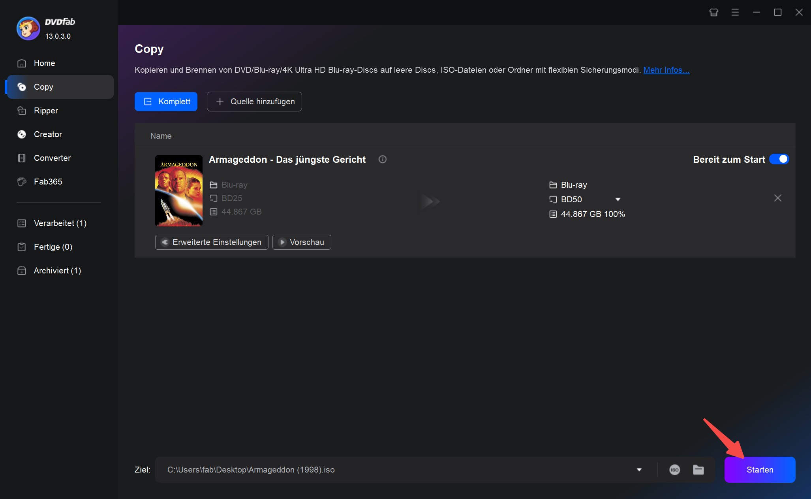Click the Copy page heading
The height and width of the screenshot is (499, 811).
pyautogui.click(x=149, y=49)
